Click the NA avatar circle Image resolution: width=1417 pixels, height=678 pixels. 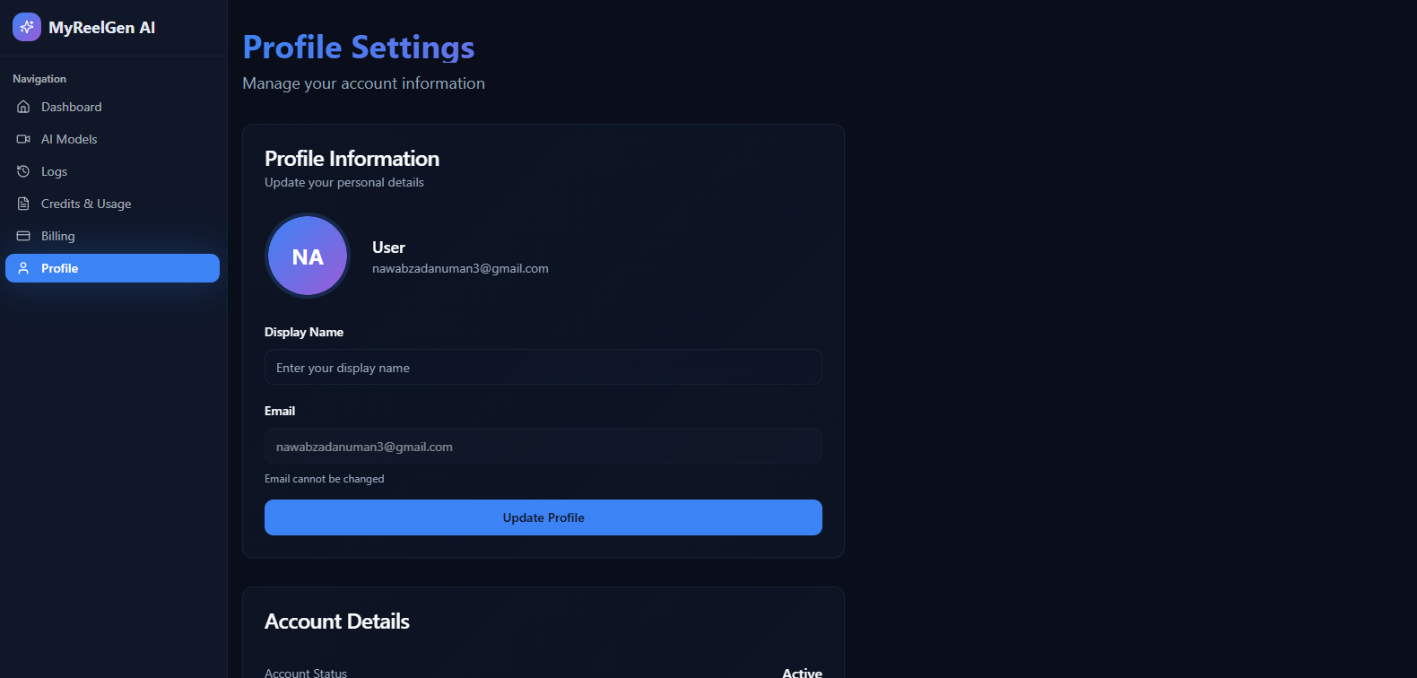pyautogui.click(x=308, y=256)
